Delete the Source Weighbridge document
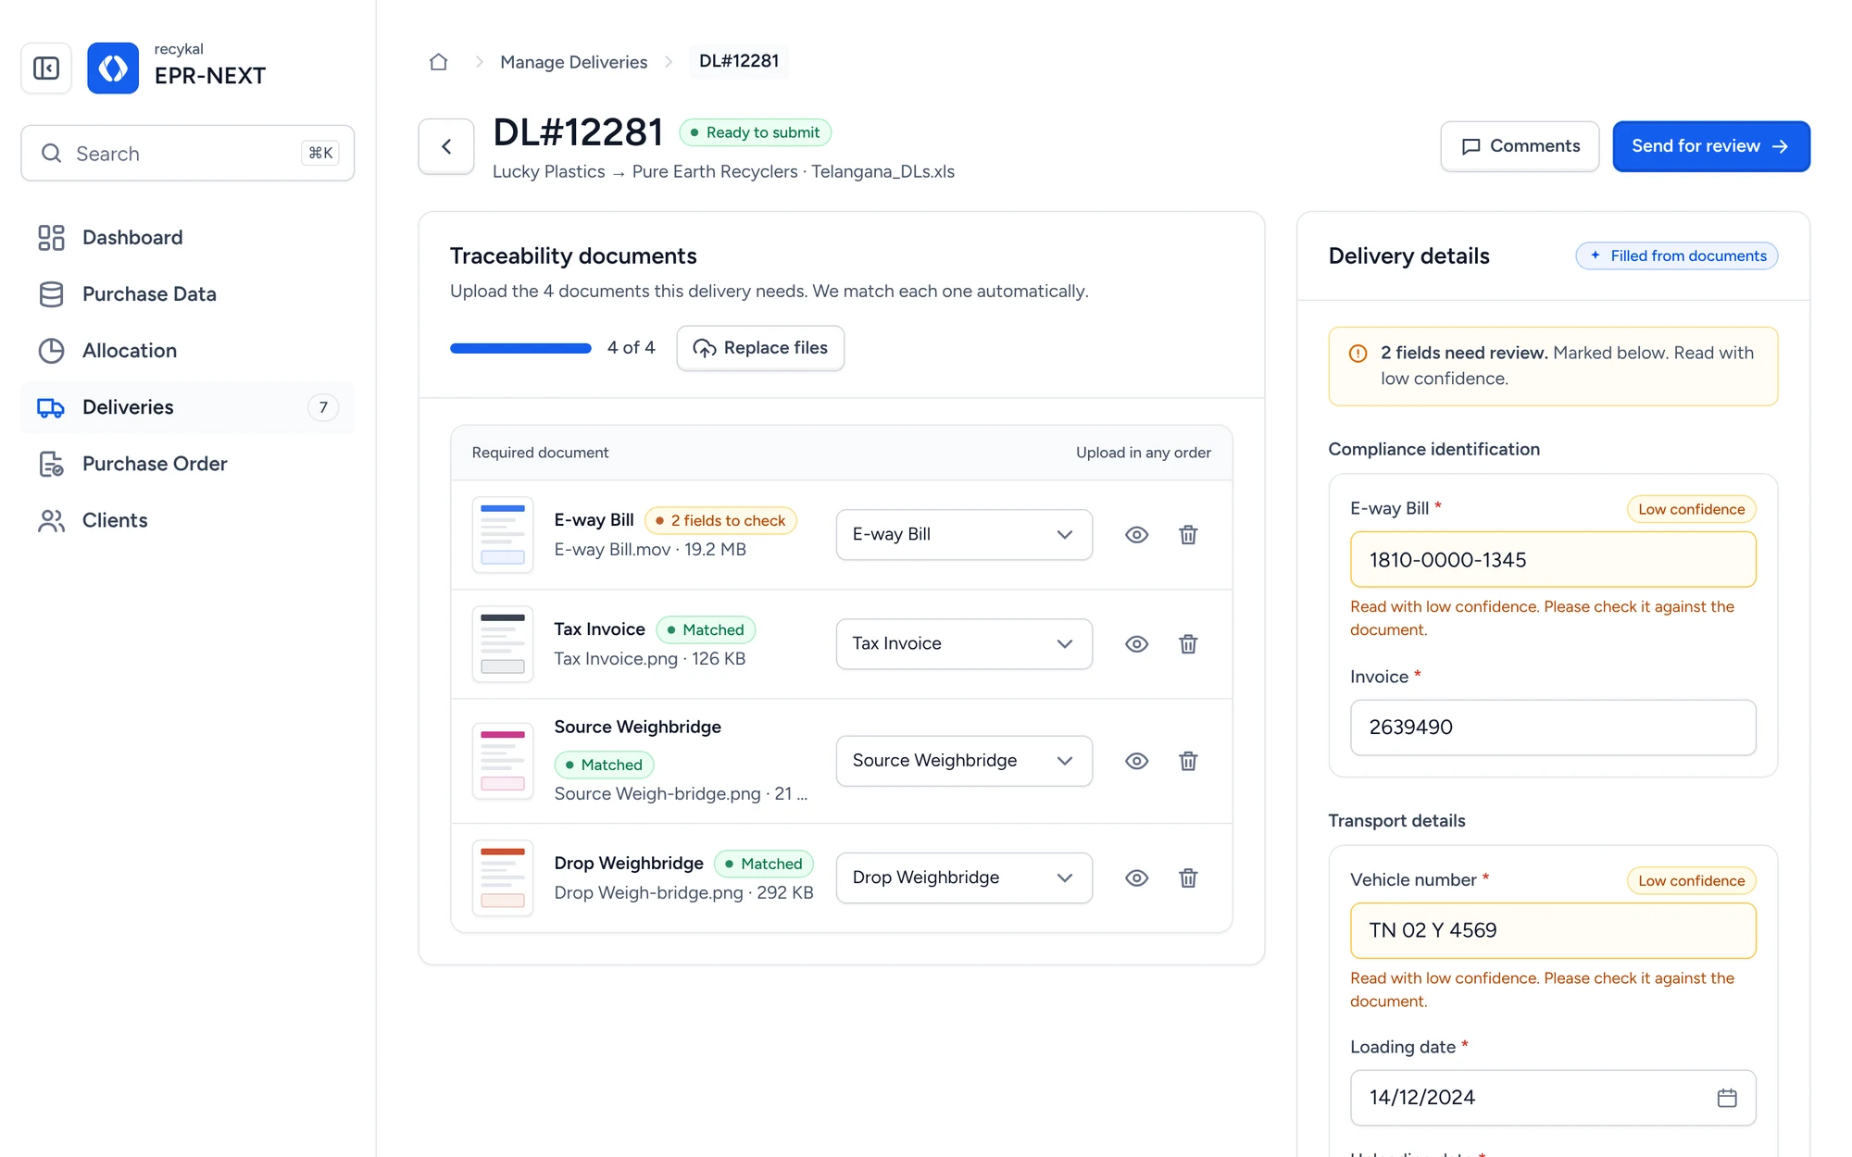The width and height of the screenshot is (1852, 1157). click(x=1188, y=761)
